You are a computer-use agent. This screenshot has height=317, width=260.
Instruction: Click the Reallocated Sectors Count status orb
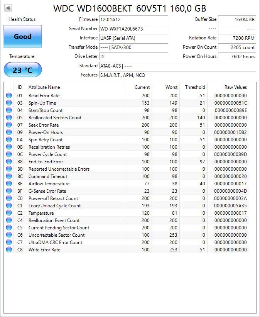[x=9, y=118]
